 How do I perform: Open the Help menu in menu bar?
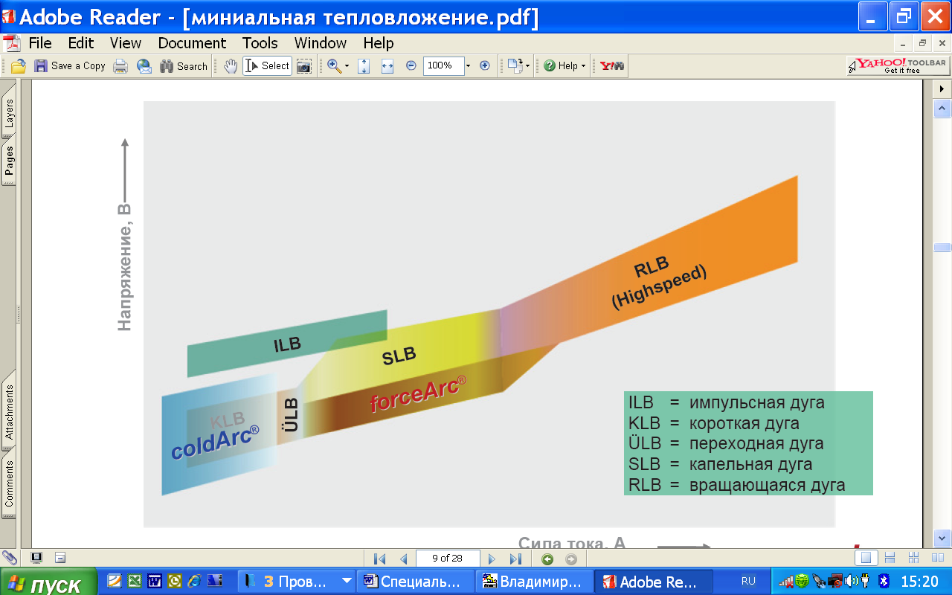point(379,43)
